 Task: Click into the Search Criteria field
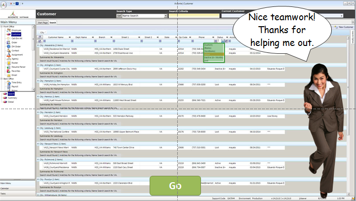point(194,16)
